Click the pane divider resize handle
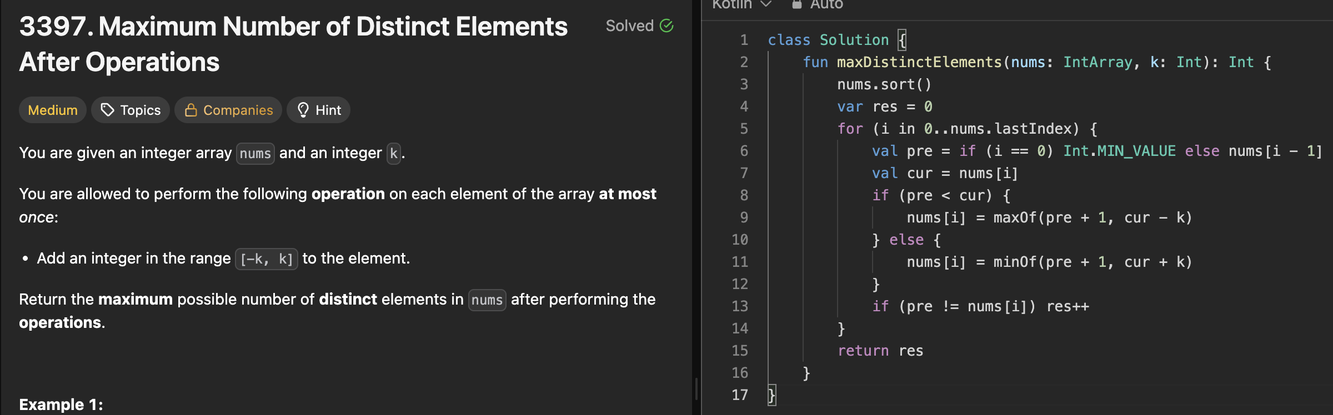This screenshot has width=1333, height=415. coord(696,388)
